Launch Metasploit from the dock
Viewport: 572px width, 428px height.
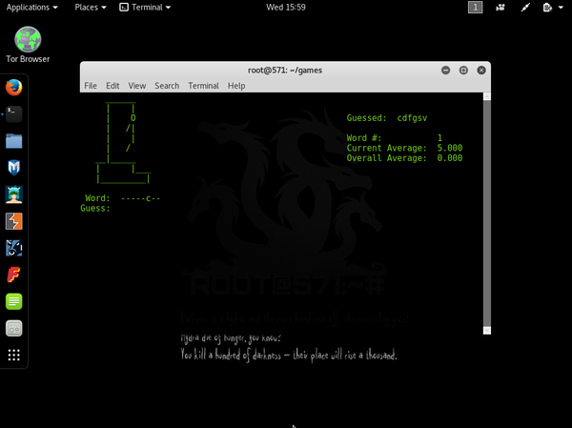[13, 168]
